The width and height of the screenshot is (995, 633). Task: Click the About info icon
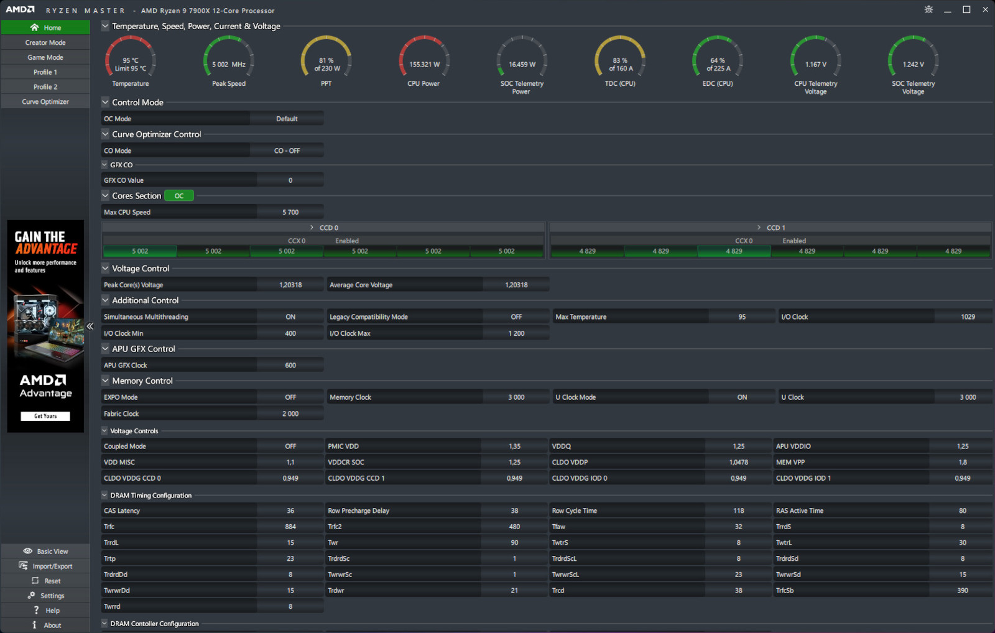tap(34, 625)
